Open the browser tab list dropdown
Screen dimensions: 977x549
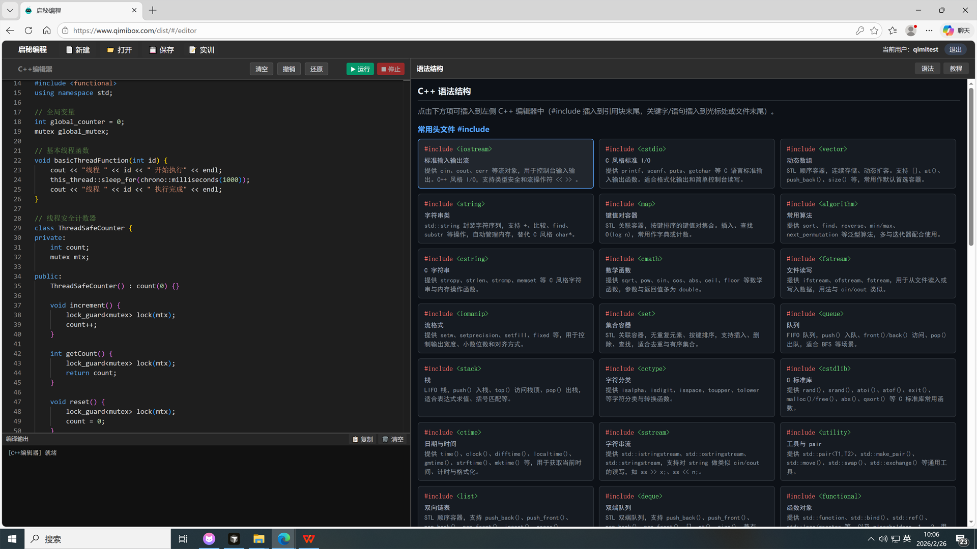pos(10,10)
